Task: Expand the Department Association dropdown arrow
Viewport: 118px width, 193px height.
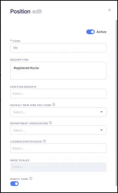Action: point(101,130)
